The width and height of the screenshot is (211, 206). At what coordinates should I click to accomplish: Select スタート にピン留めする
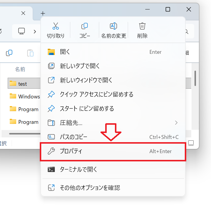tap(113, 108)
